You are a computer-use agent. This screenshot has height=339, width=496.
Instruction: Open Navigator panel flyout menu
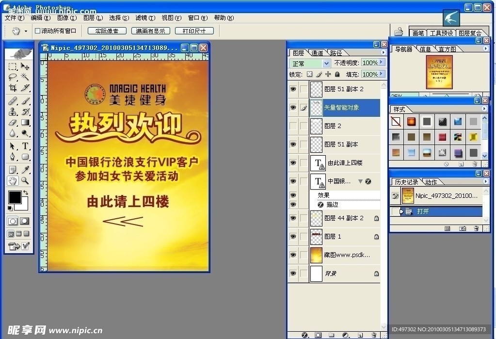click(485, 48)
